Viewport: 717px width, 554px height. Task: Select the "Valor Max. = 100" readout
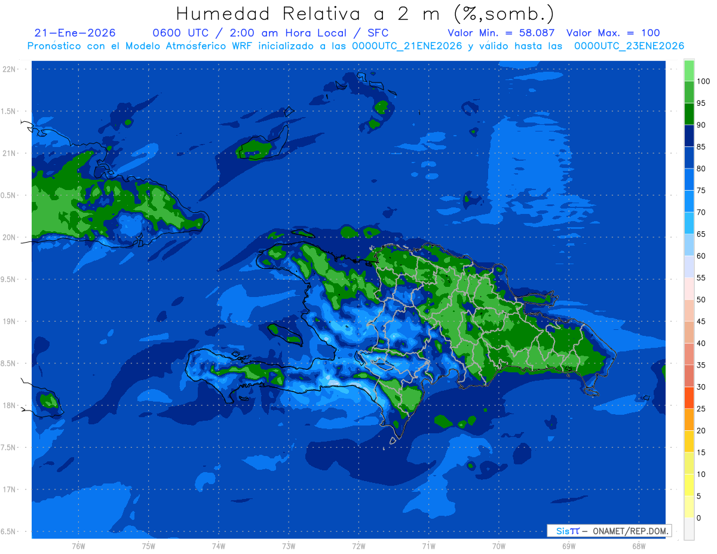pos(613,33)
